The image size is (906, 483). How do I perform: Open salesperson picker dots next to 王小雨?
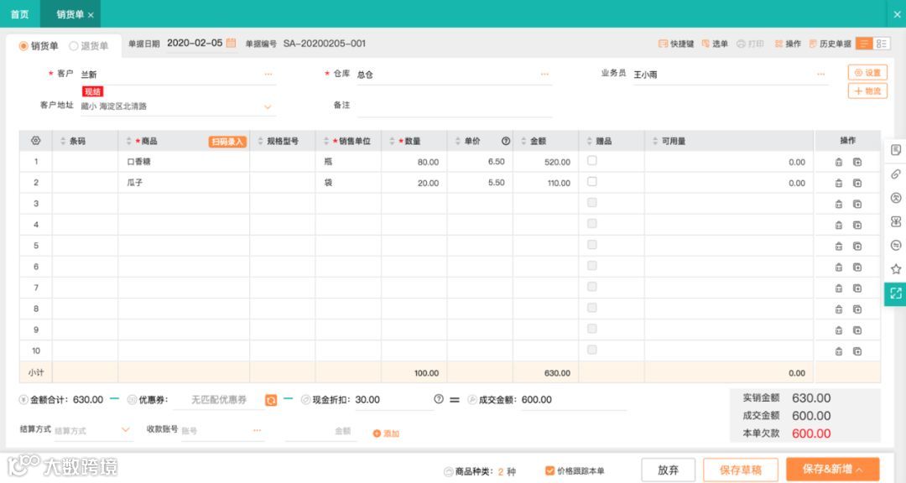click(x=820, y=74)
